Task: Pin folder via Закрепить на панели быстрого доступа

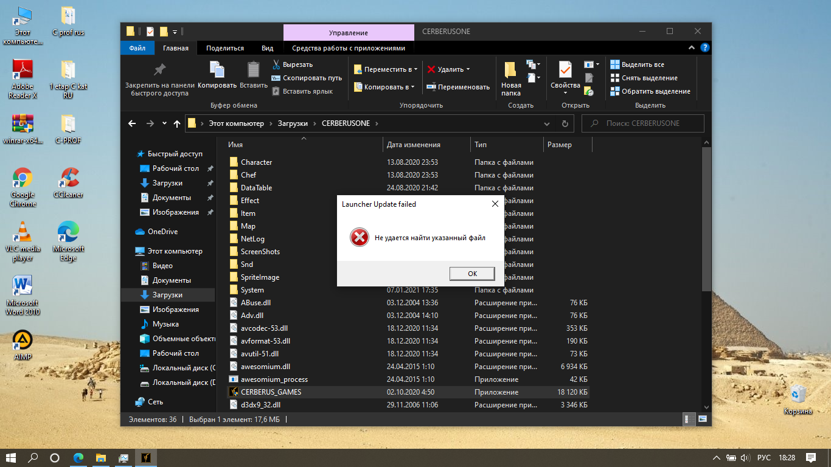Action: point(160,79)
